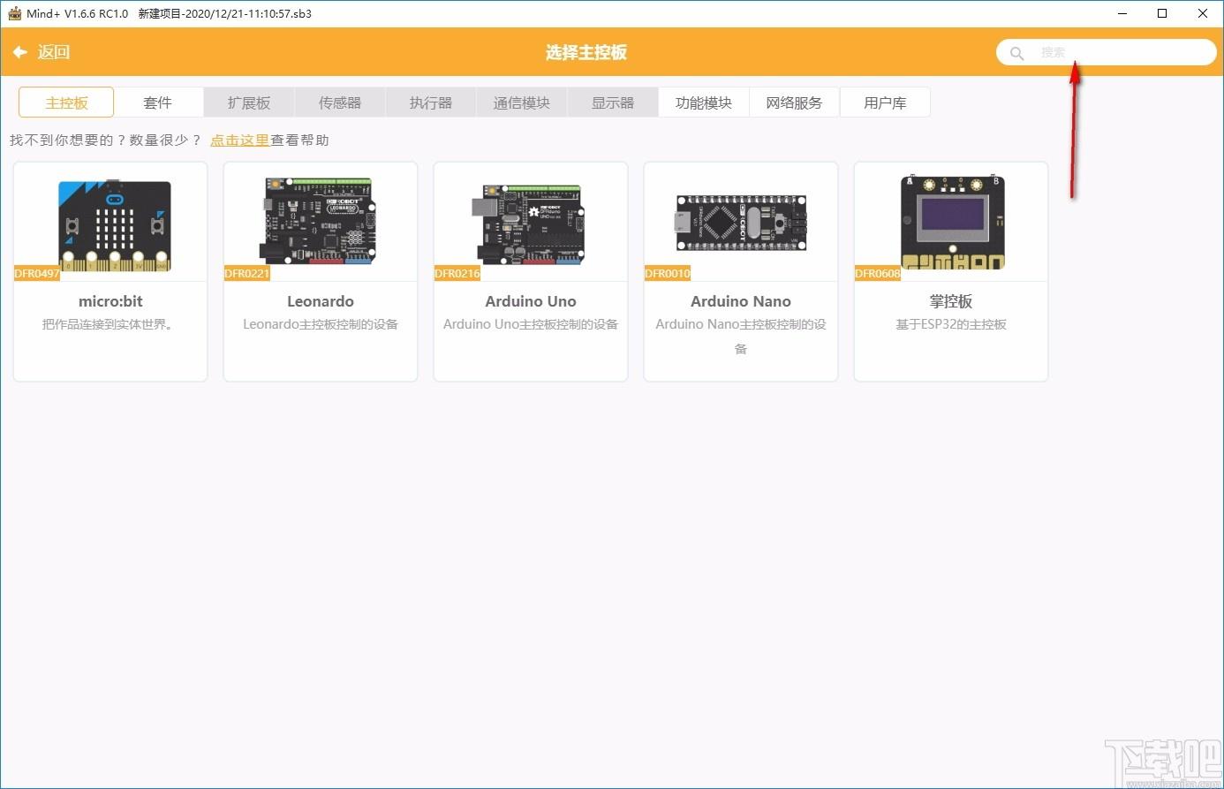
Task: Select the Arduino Nano board image
Action: [x=740, y=224]
